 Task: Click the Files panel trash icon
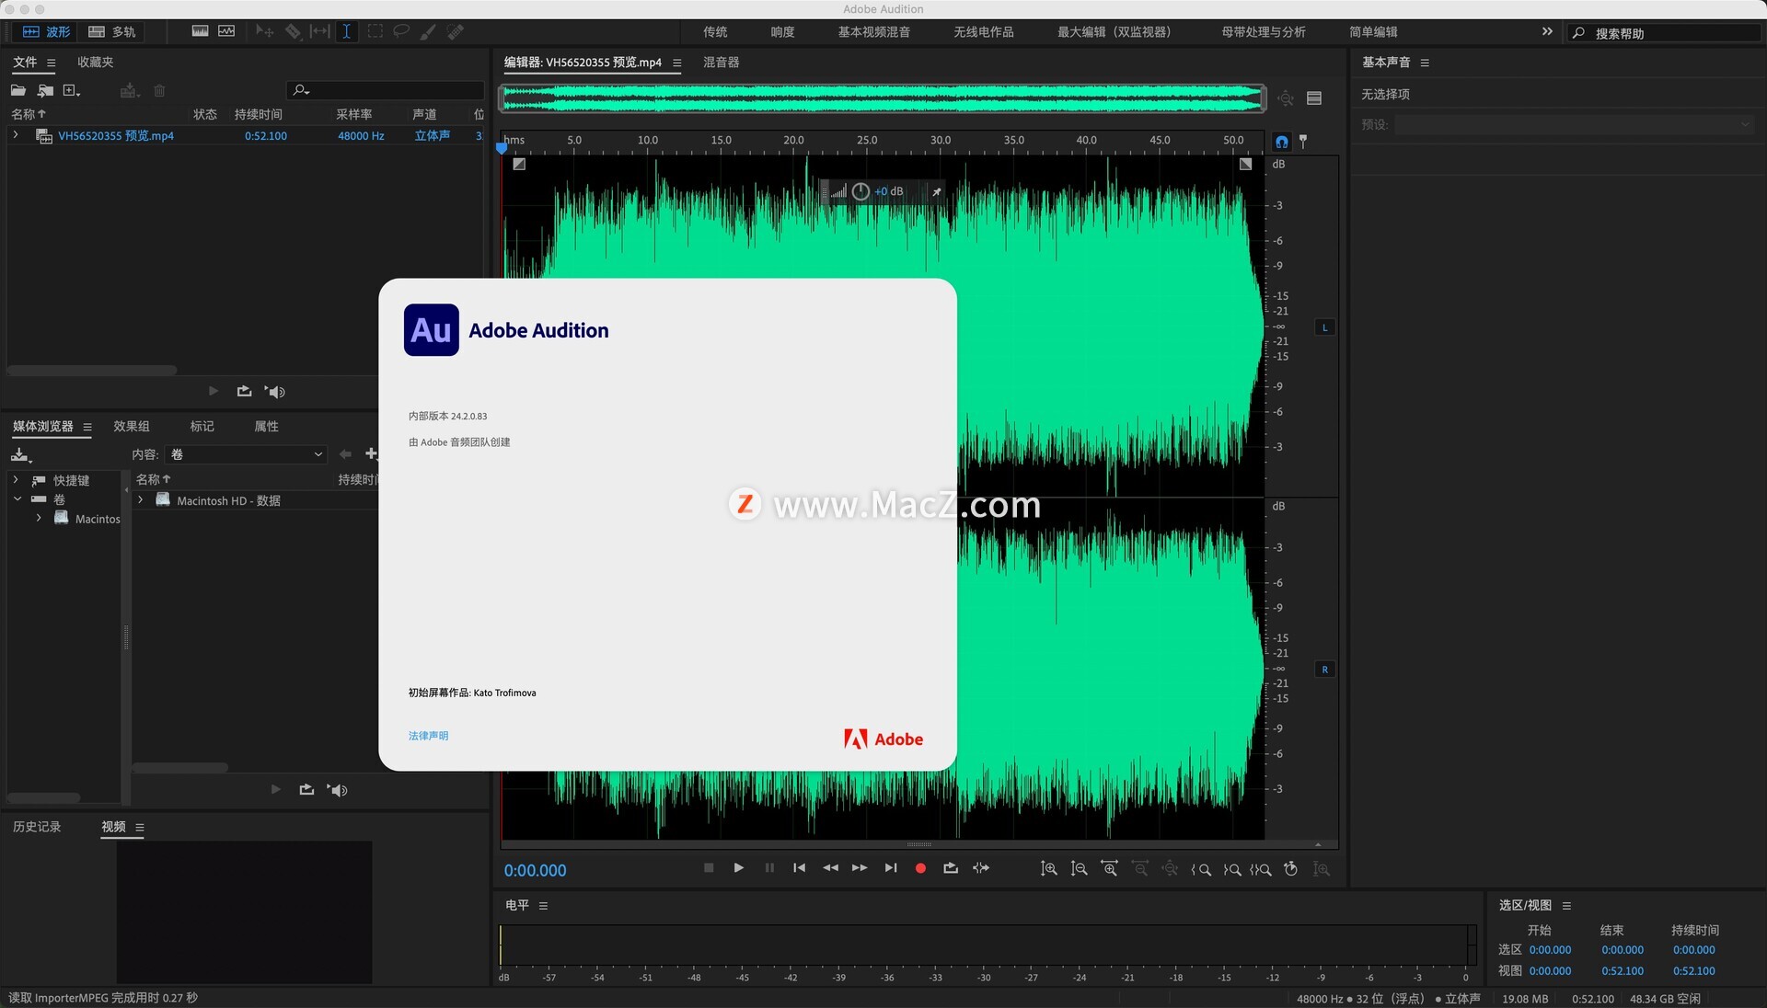(159, 90)
